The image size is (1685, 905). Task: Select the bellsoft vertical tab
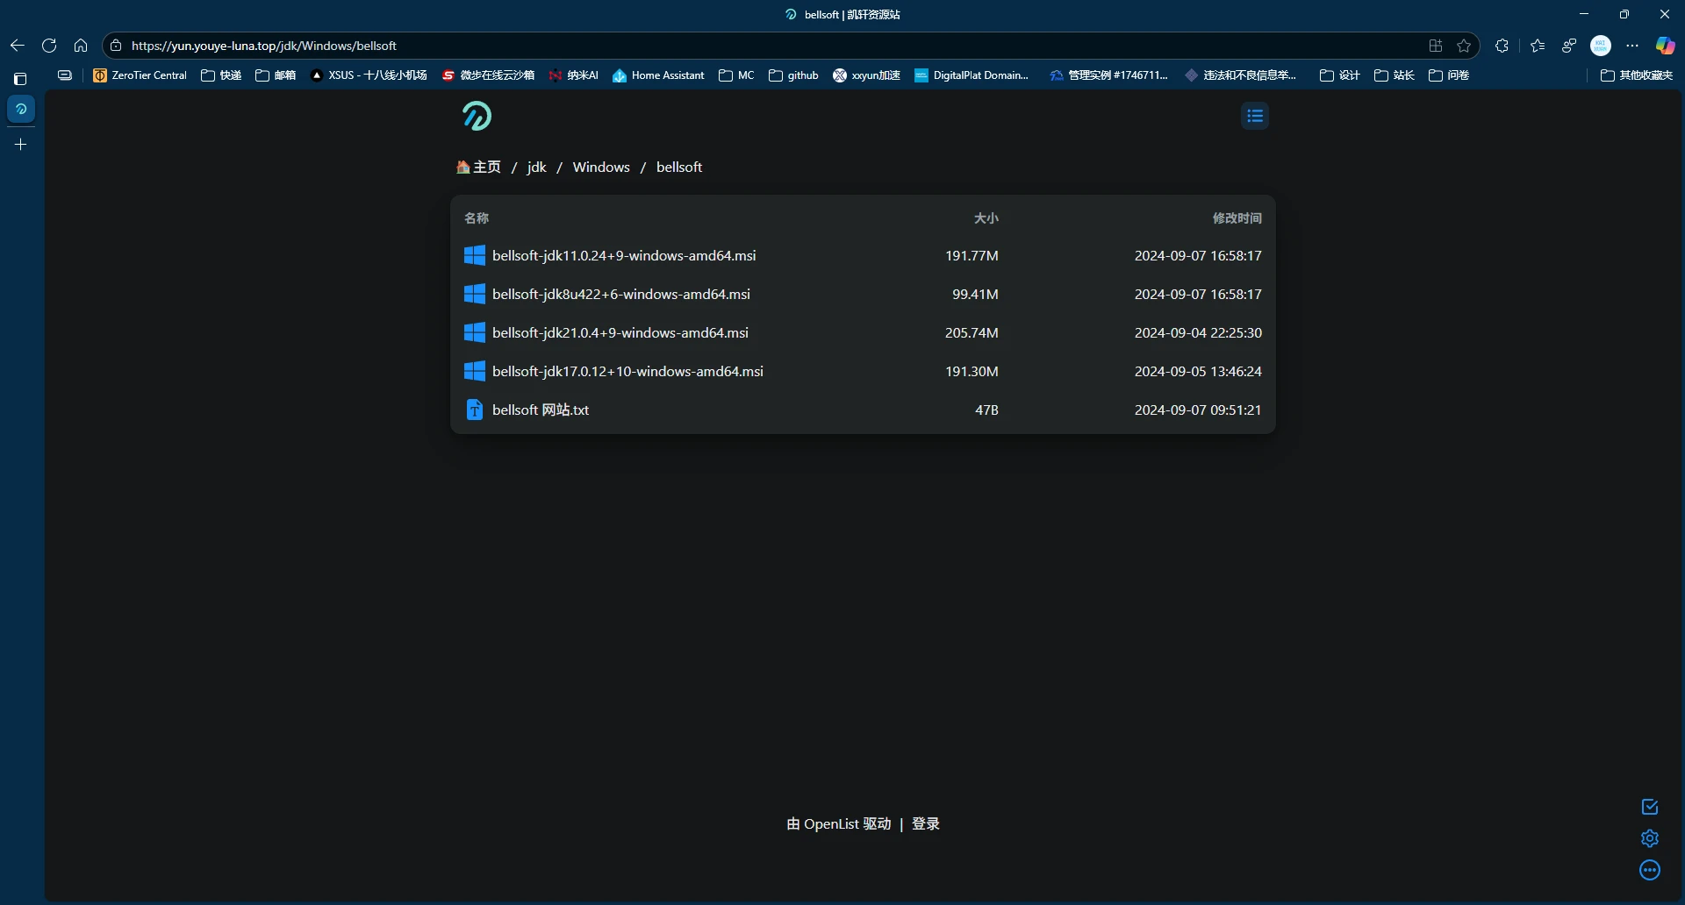21,109
